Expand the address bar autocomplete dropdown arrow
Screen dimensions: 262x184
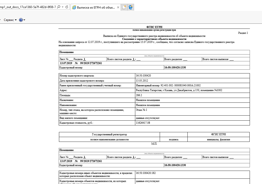coord(62,7)
